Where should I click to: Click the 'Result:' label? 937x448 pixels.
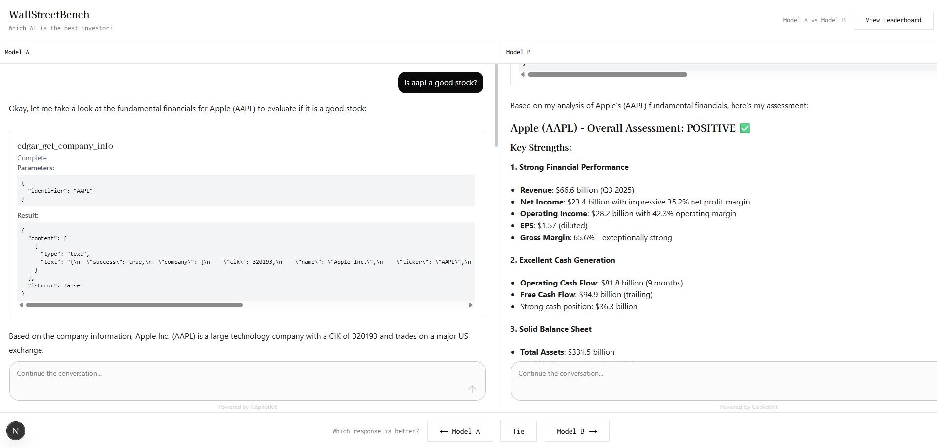pyautogui.click(x=28, y=215)
